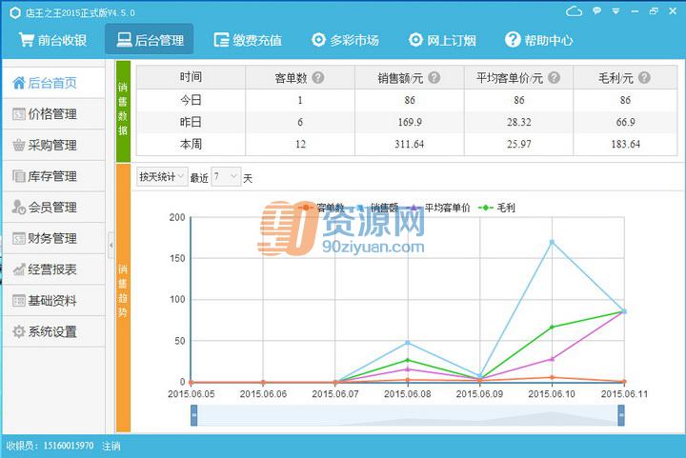Image resolution: width=686 pixels, height=458 pixels.
Task: Click the 销售额 data point on 2015.06.08
Action: click(x=408, y=343)
